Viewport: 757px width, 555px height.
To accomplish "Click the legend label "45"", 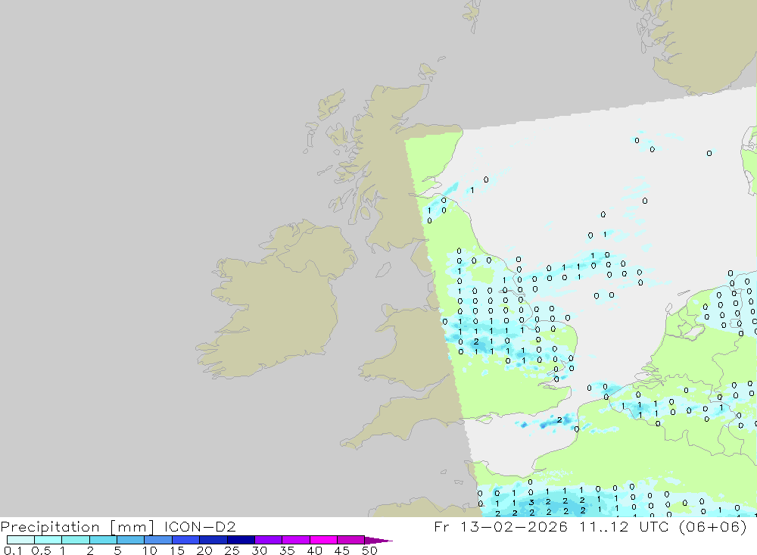I will pos(342,550).
